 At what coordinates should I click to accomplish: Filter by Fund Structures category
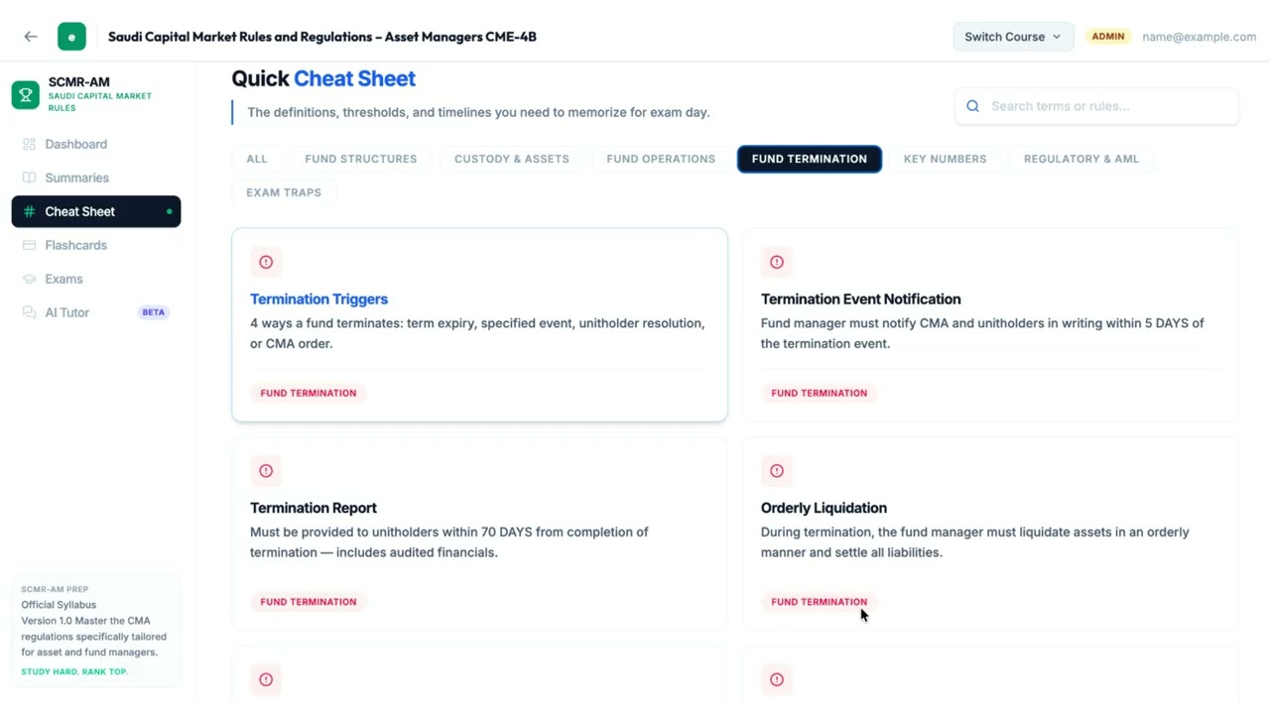360,159
